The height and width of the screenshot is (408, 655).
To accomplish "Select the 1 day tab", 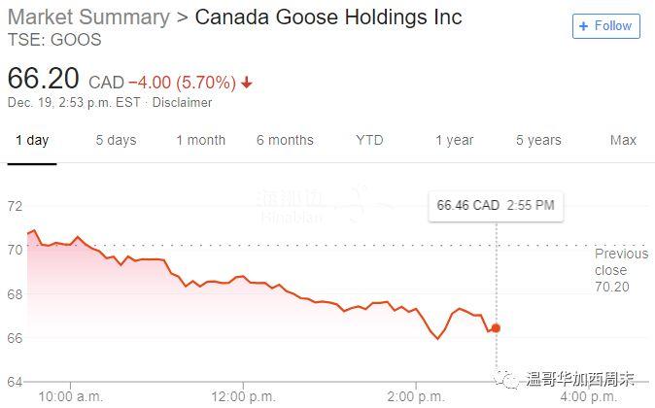I will point(32,140).
